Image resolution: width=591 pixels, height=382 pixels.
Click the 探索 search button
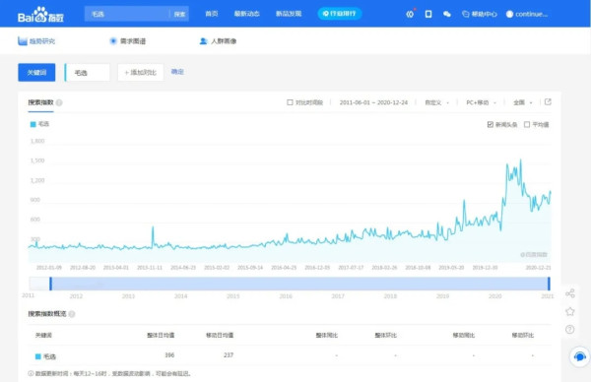[179, 14]
